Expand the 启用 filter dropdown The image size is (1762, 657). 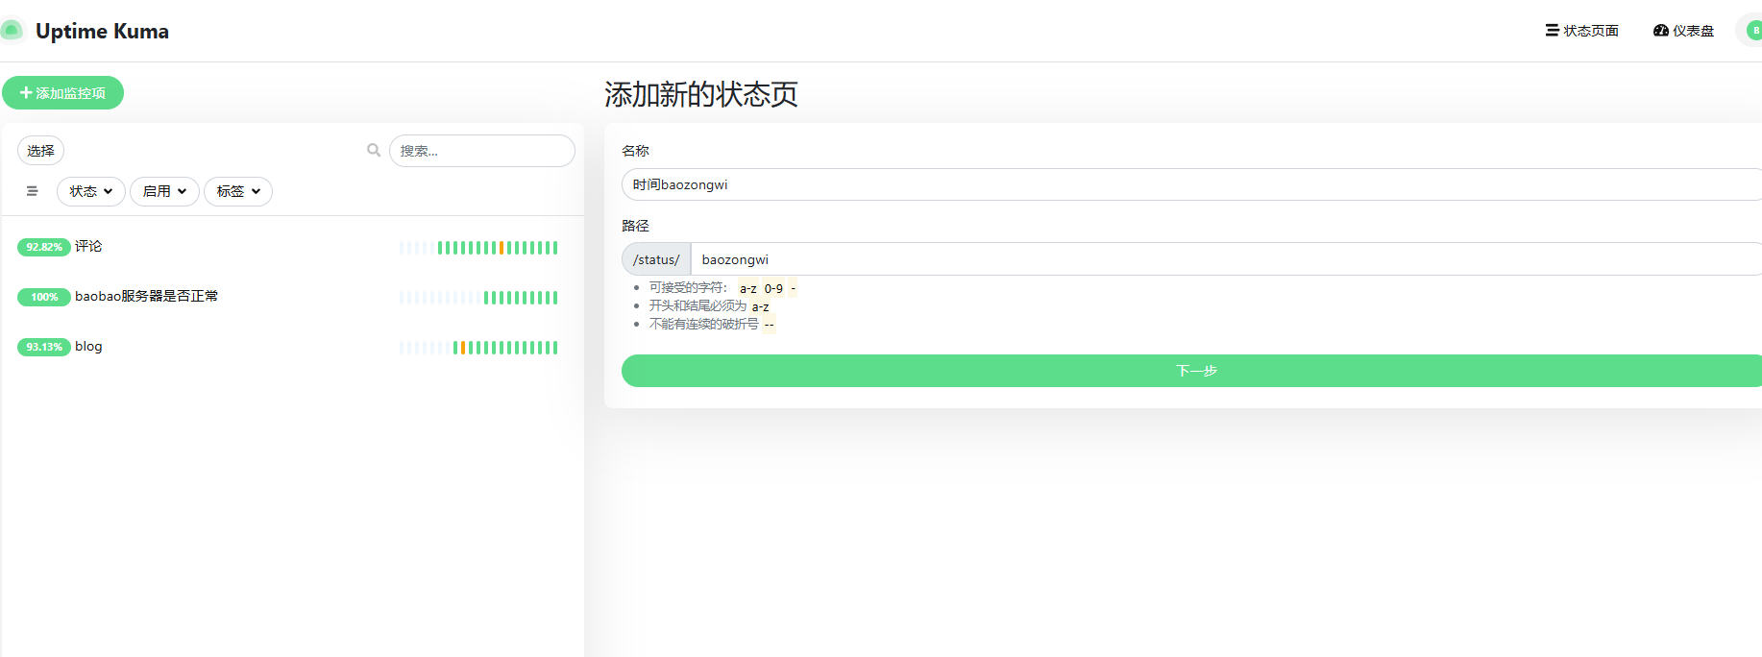(x=164, y=191)
